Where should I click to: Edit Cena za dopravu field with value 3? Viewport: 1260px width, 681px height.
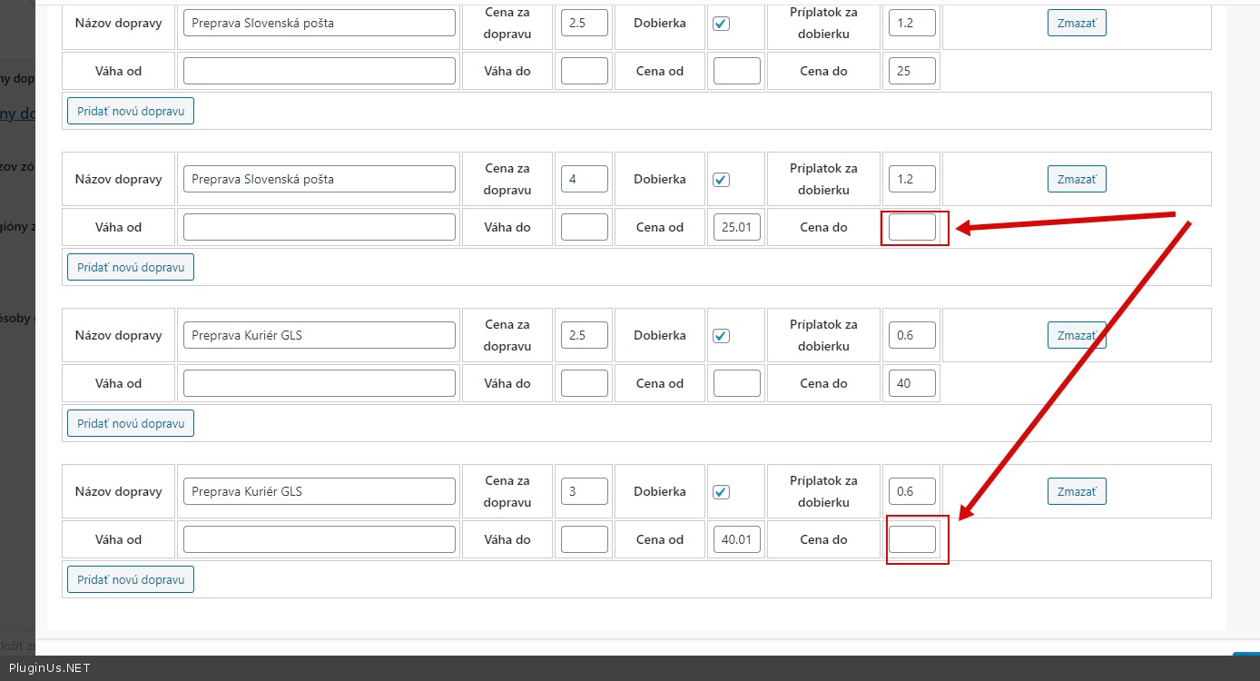(584, 491)
